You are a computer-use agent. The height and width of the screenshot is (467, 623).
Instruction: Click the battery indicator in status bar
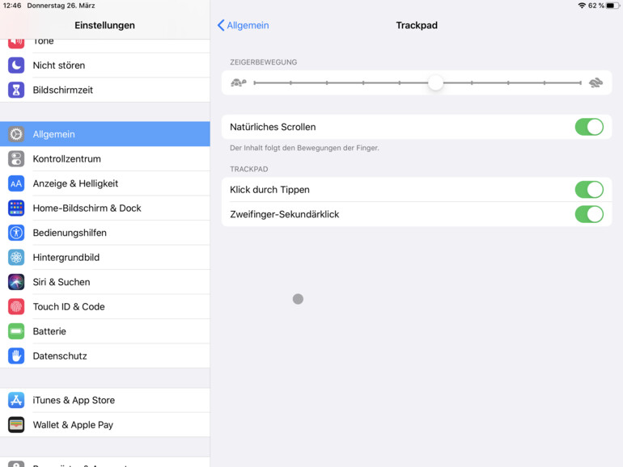[x=612, y=6]
